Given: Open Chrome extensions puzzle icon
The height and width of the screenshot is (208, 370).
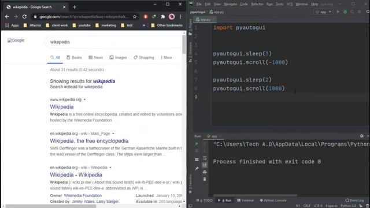Looking at the screenshot, I should coord(163,17).
